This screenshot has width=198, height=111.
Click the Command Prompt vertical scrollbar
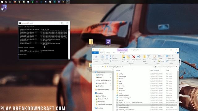69,42
